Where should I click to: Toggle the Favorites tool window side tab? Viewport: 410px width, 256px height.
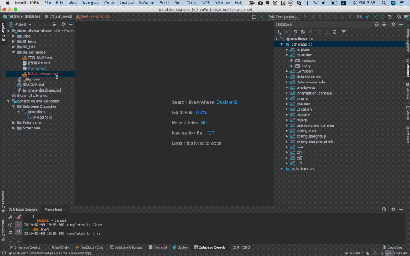coord(3,202)
